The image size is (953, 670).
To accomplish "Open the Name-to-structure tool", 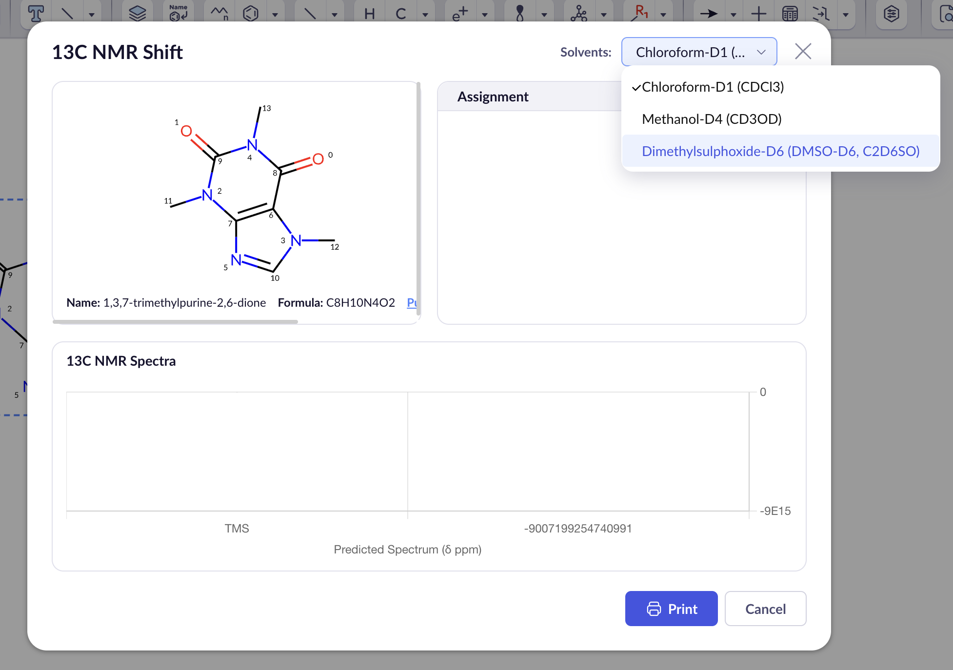I will 178,12.
